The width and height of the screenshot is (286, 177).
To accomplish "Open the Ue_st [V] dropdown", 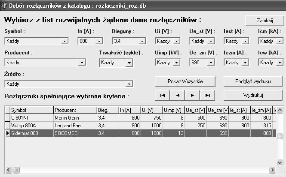I will pos(211,41).
